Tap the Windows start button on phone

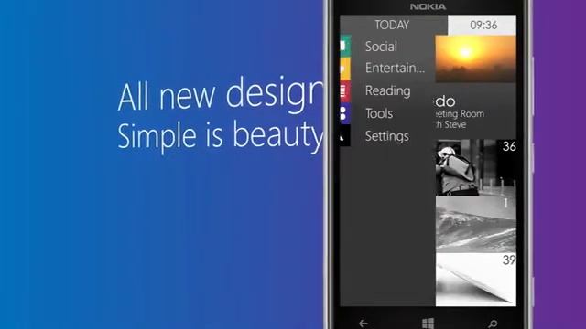(428, 323)
